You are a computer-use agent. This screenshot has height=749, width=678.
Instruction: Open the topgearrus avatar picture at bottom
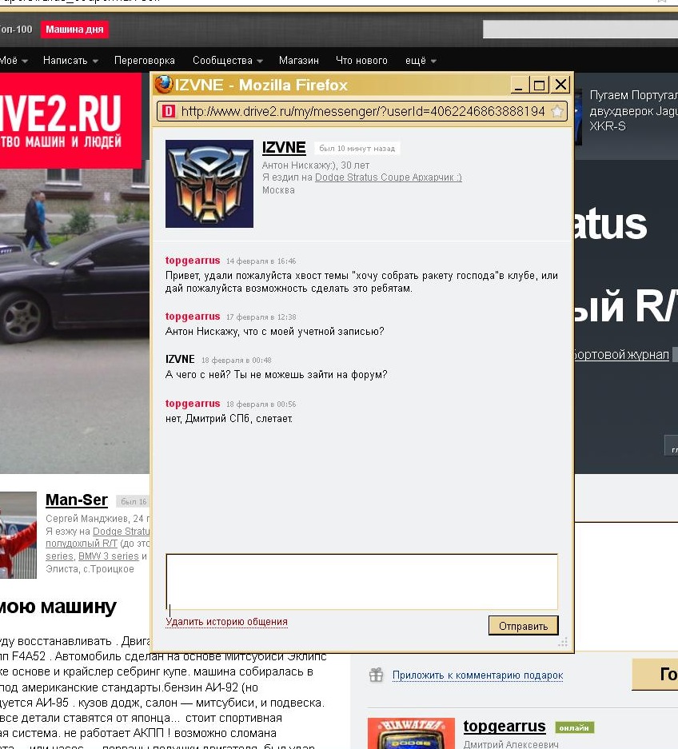click(x=411, y=733)
